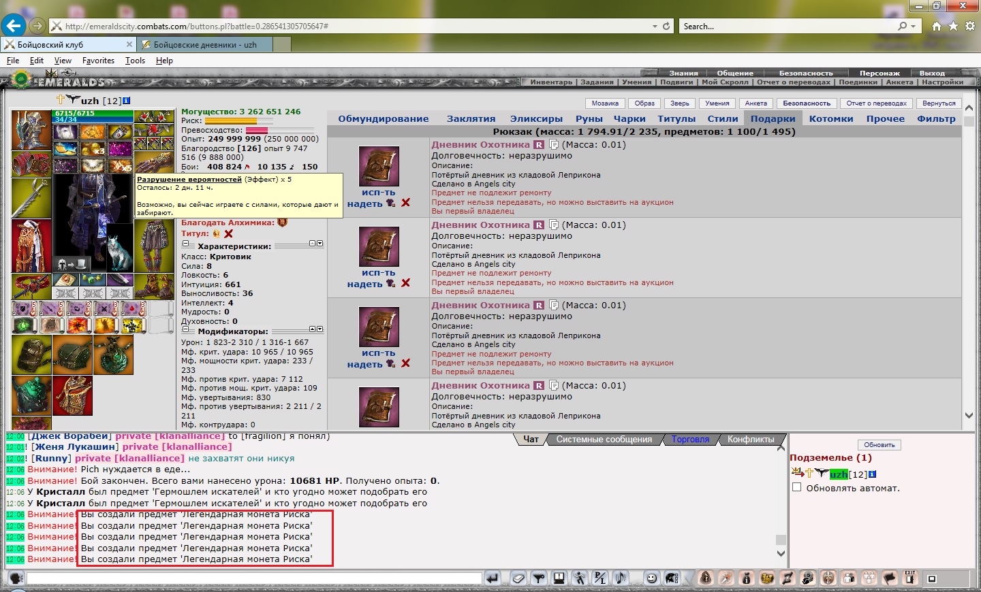This screenshot has height=592, width=981.
Task: Refresh page with browser reload icon
Action: 666,26
